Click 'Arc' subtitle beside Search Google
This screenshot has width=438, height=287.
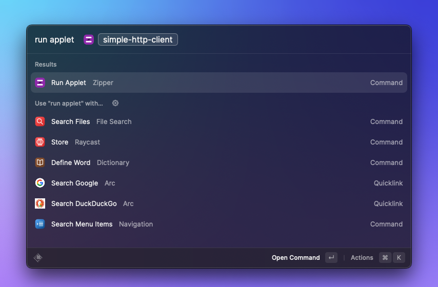tap(110, 183)
